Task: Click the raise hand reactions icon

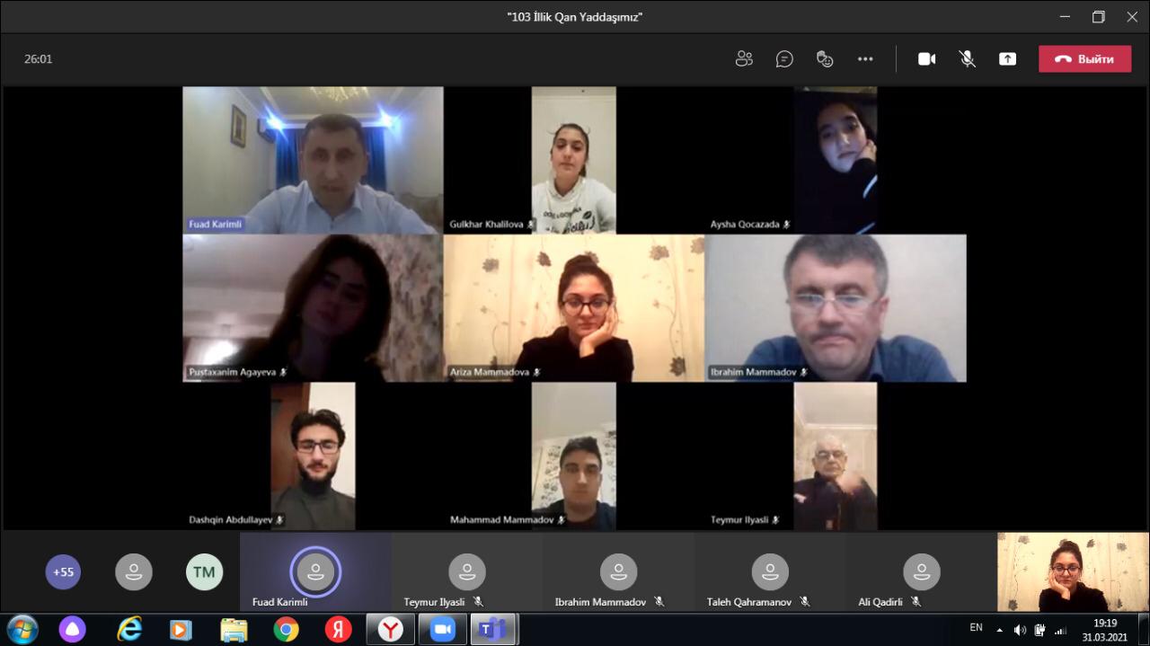Action: (825, 59)
